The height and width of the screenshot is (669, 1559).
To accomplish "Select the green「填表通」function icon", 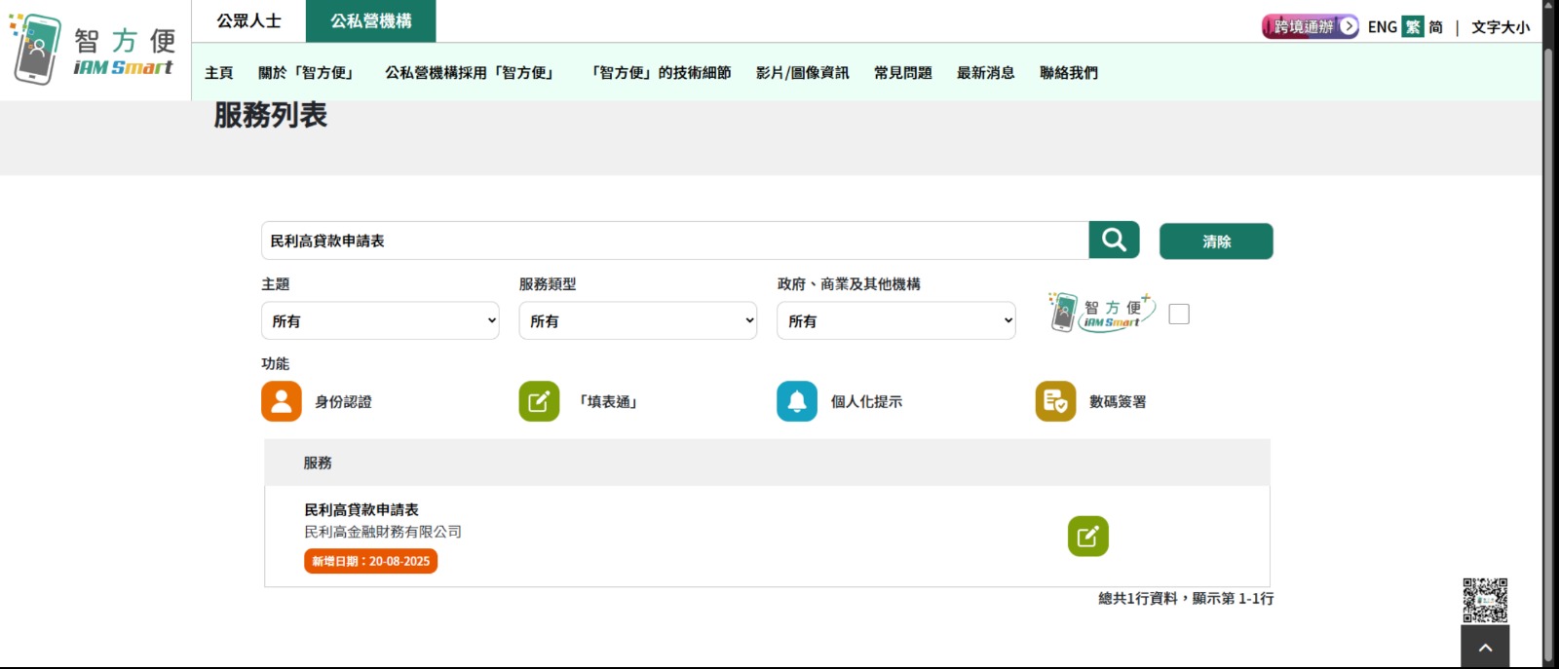I will 539,401.
